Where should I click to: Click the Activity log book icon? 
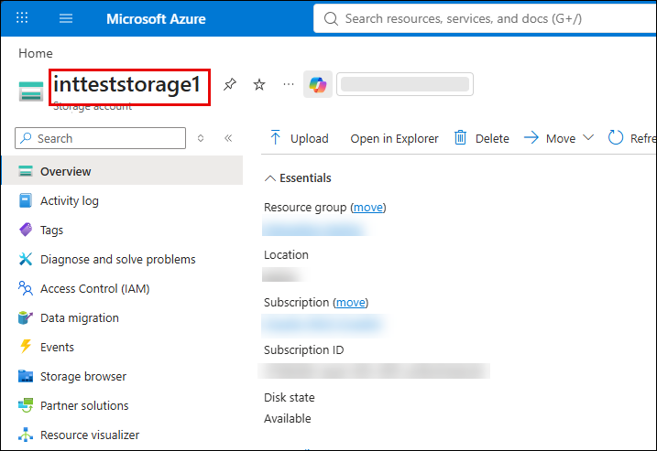click(x=26, y=200)
